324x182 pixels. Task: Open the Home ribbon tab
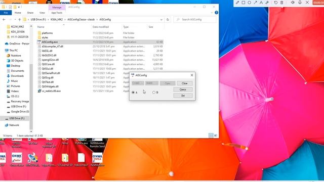18,13
